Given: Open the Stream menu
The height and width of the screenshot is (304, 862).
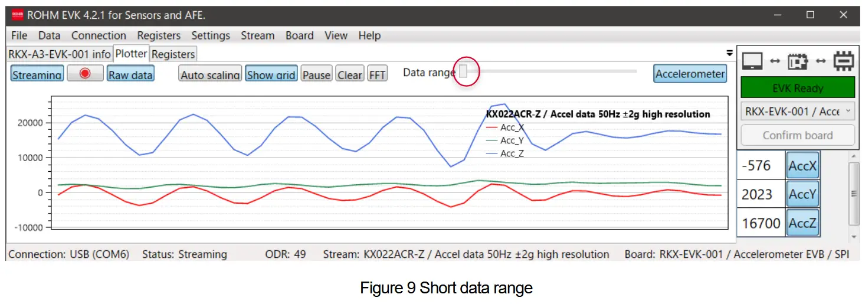Looking at the screenshot, I should tap(257, 35).
